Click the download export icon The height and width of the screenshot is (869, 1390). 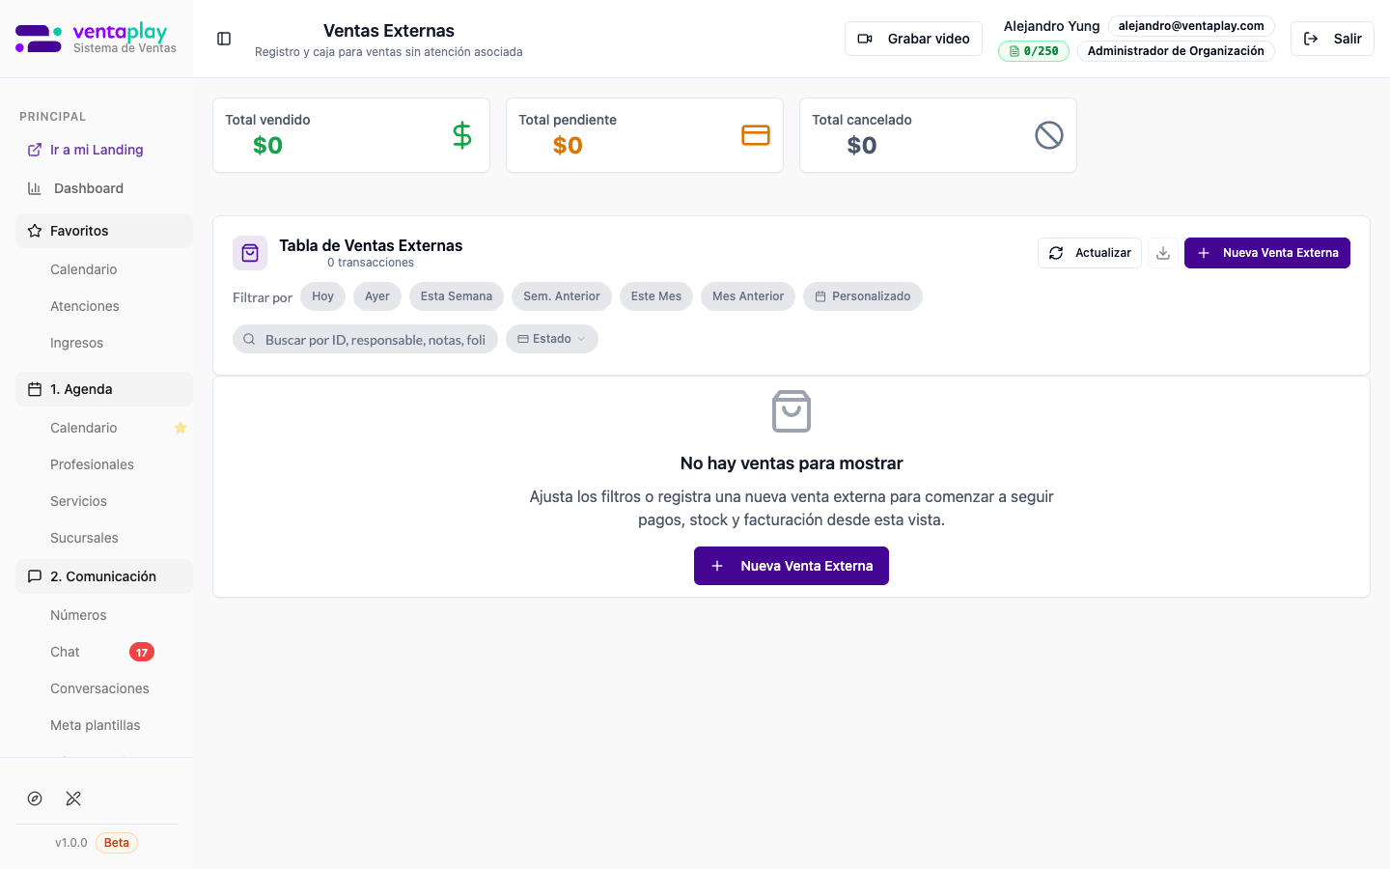click(1163, 253)
